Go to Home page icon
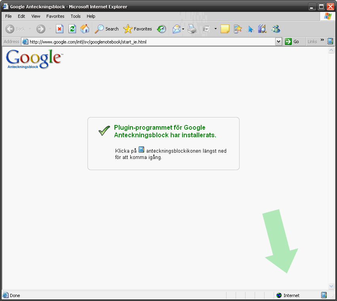This screenshot has height=301, width=337. click(85, 29)
